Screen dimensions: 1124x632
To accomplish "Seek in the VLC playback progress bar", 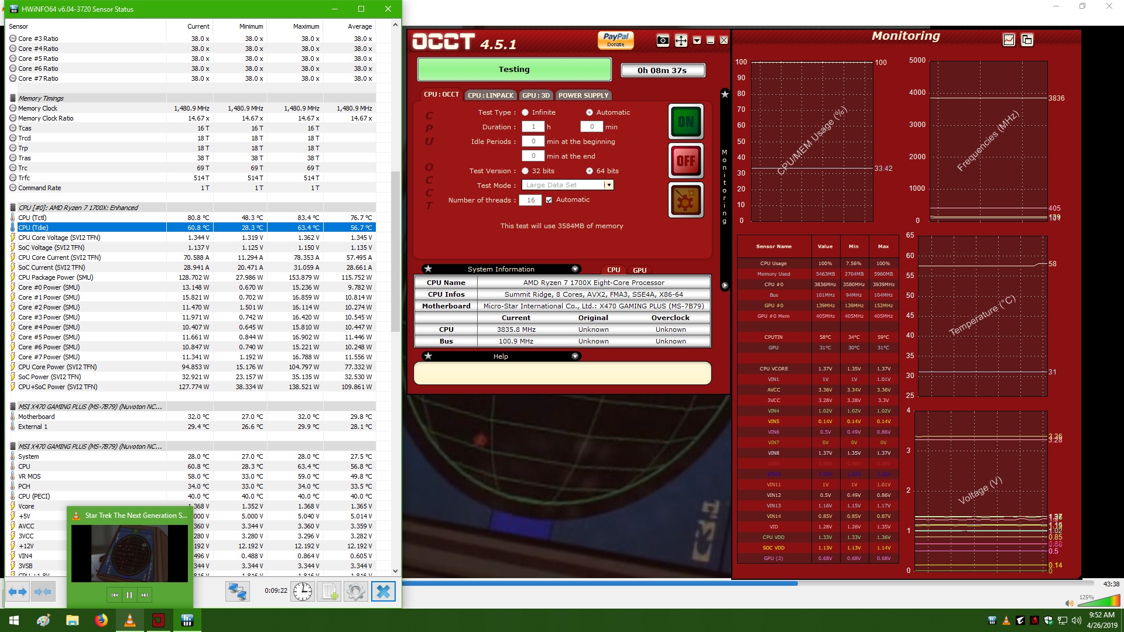I will tap(748, 583).
